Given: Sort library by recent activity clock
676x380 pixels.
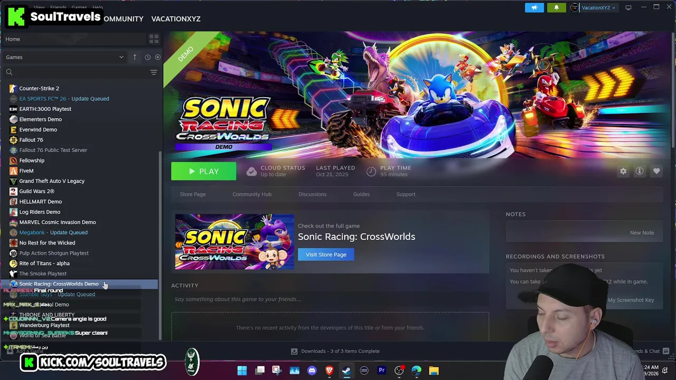Looking at the screenshot, I should [x=147, y=57].
